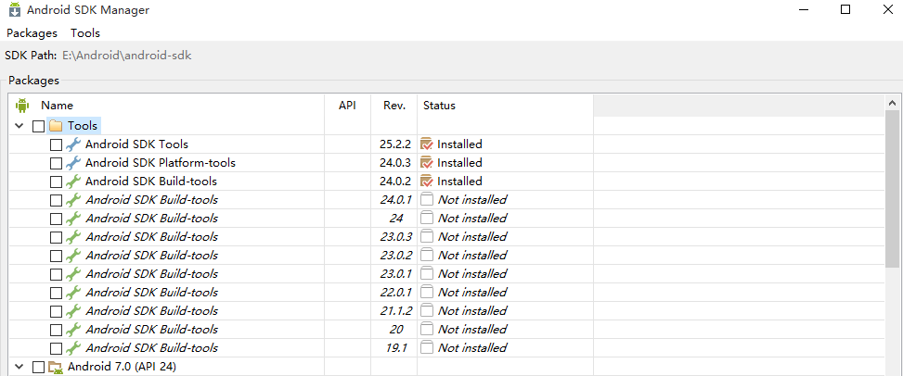Click the Installed status icon for Platform-tools

(426, 163)
